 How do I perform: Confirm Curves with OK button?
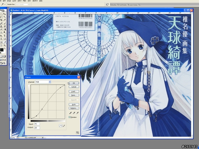pyautogui.click(x=74, y=83)
